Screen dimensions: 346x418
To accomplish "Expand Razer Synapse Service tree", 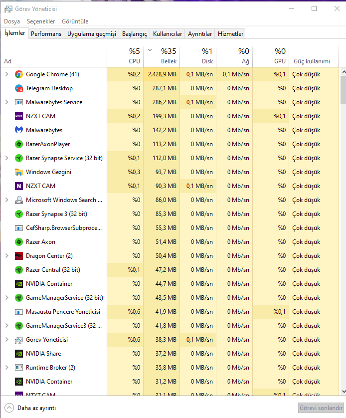I will pyautogui.click(x=6, y=158).
